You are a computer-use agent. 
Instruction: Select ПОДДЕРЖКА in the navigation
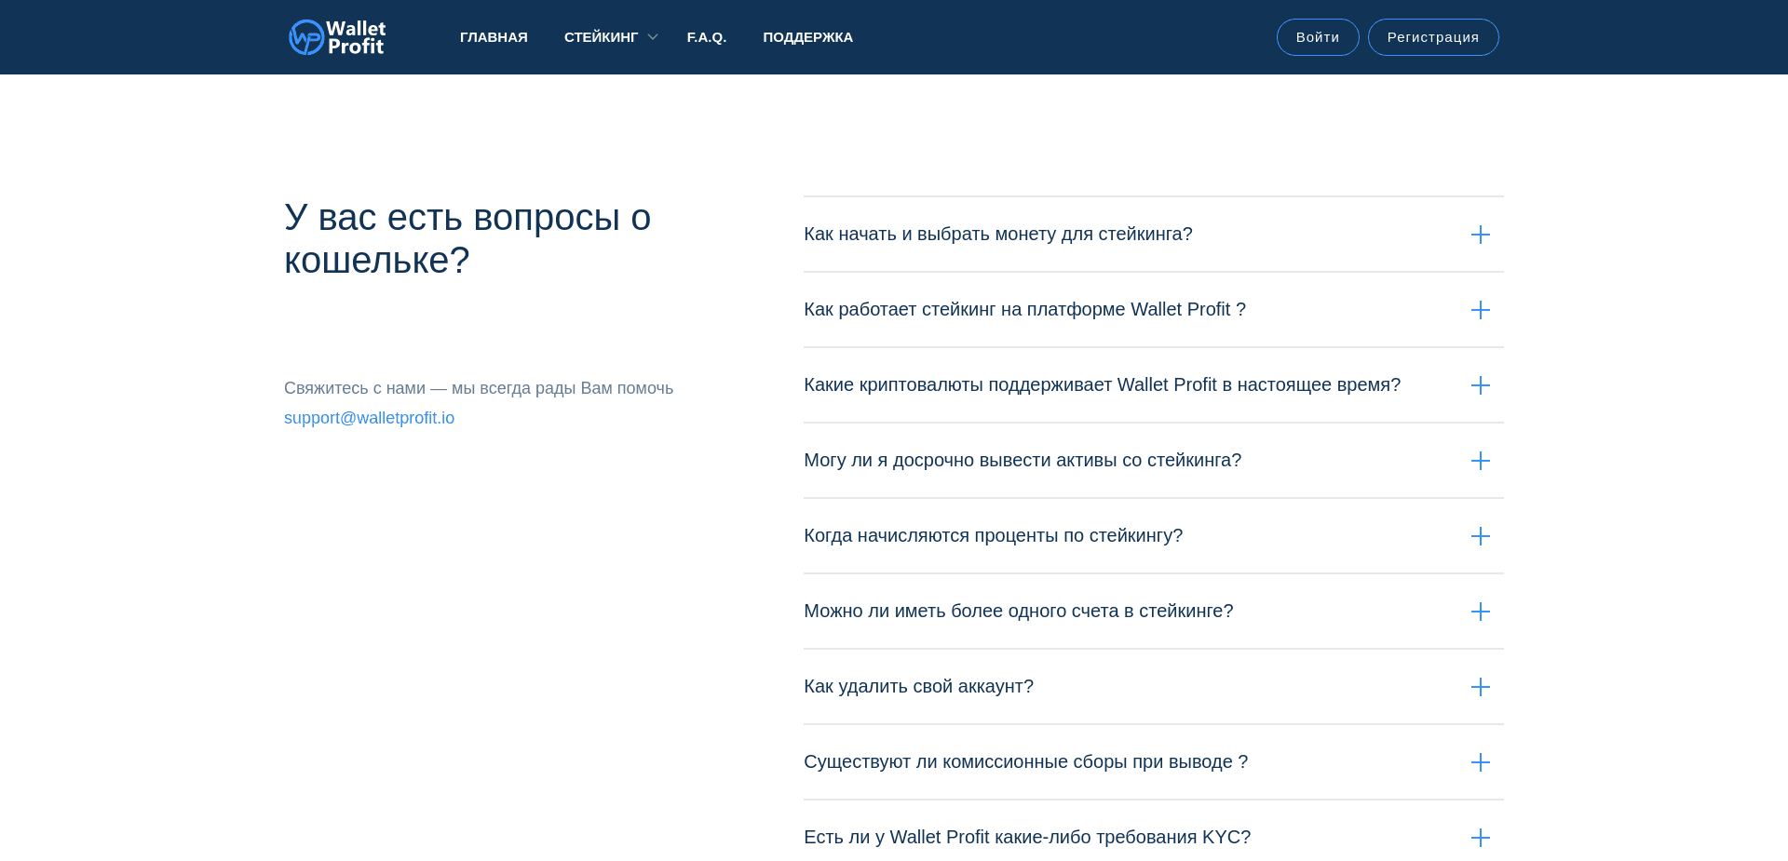pos(807,37)
